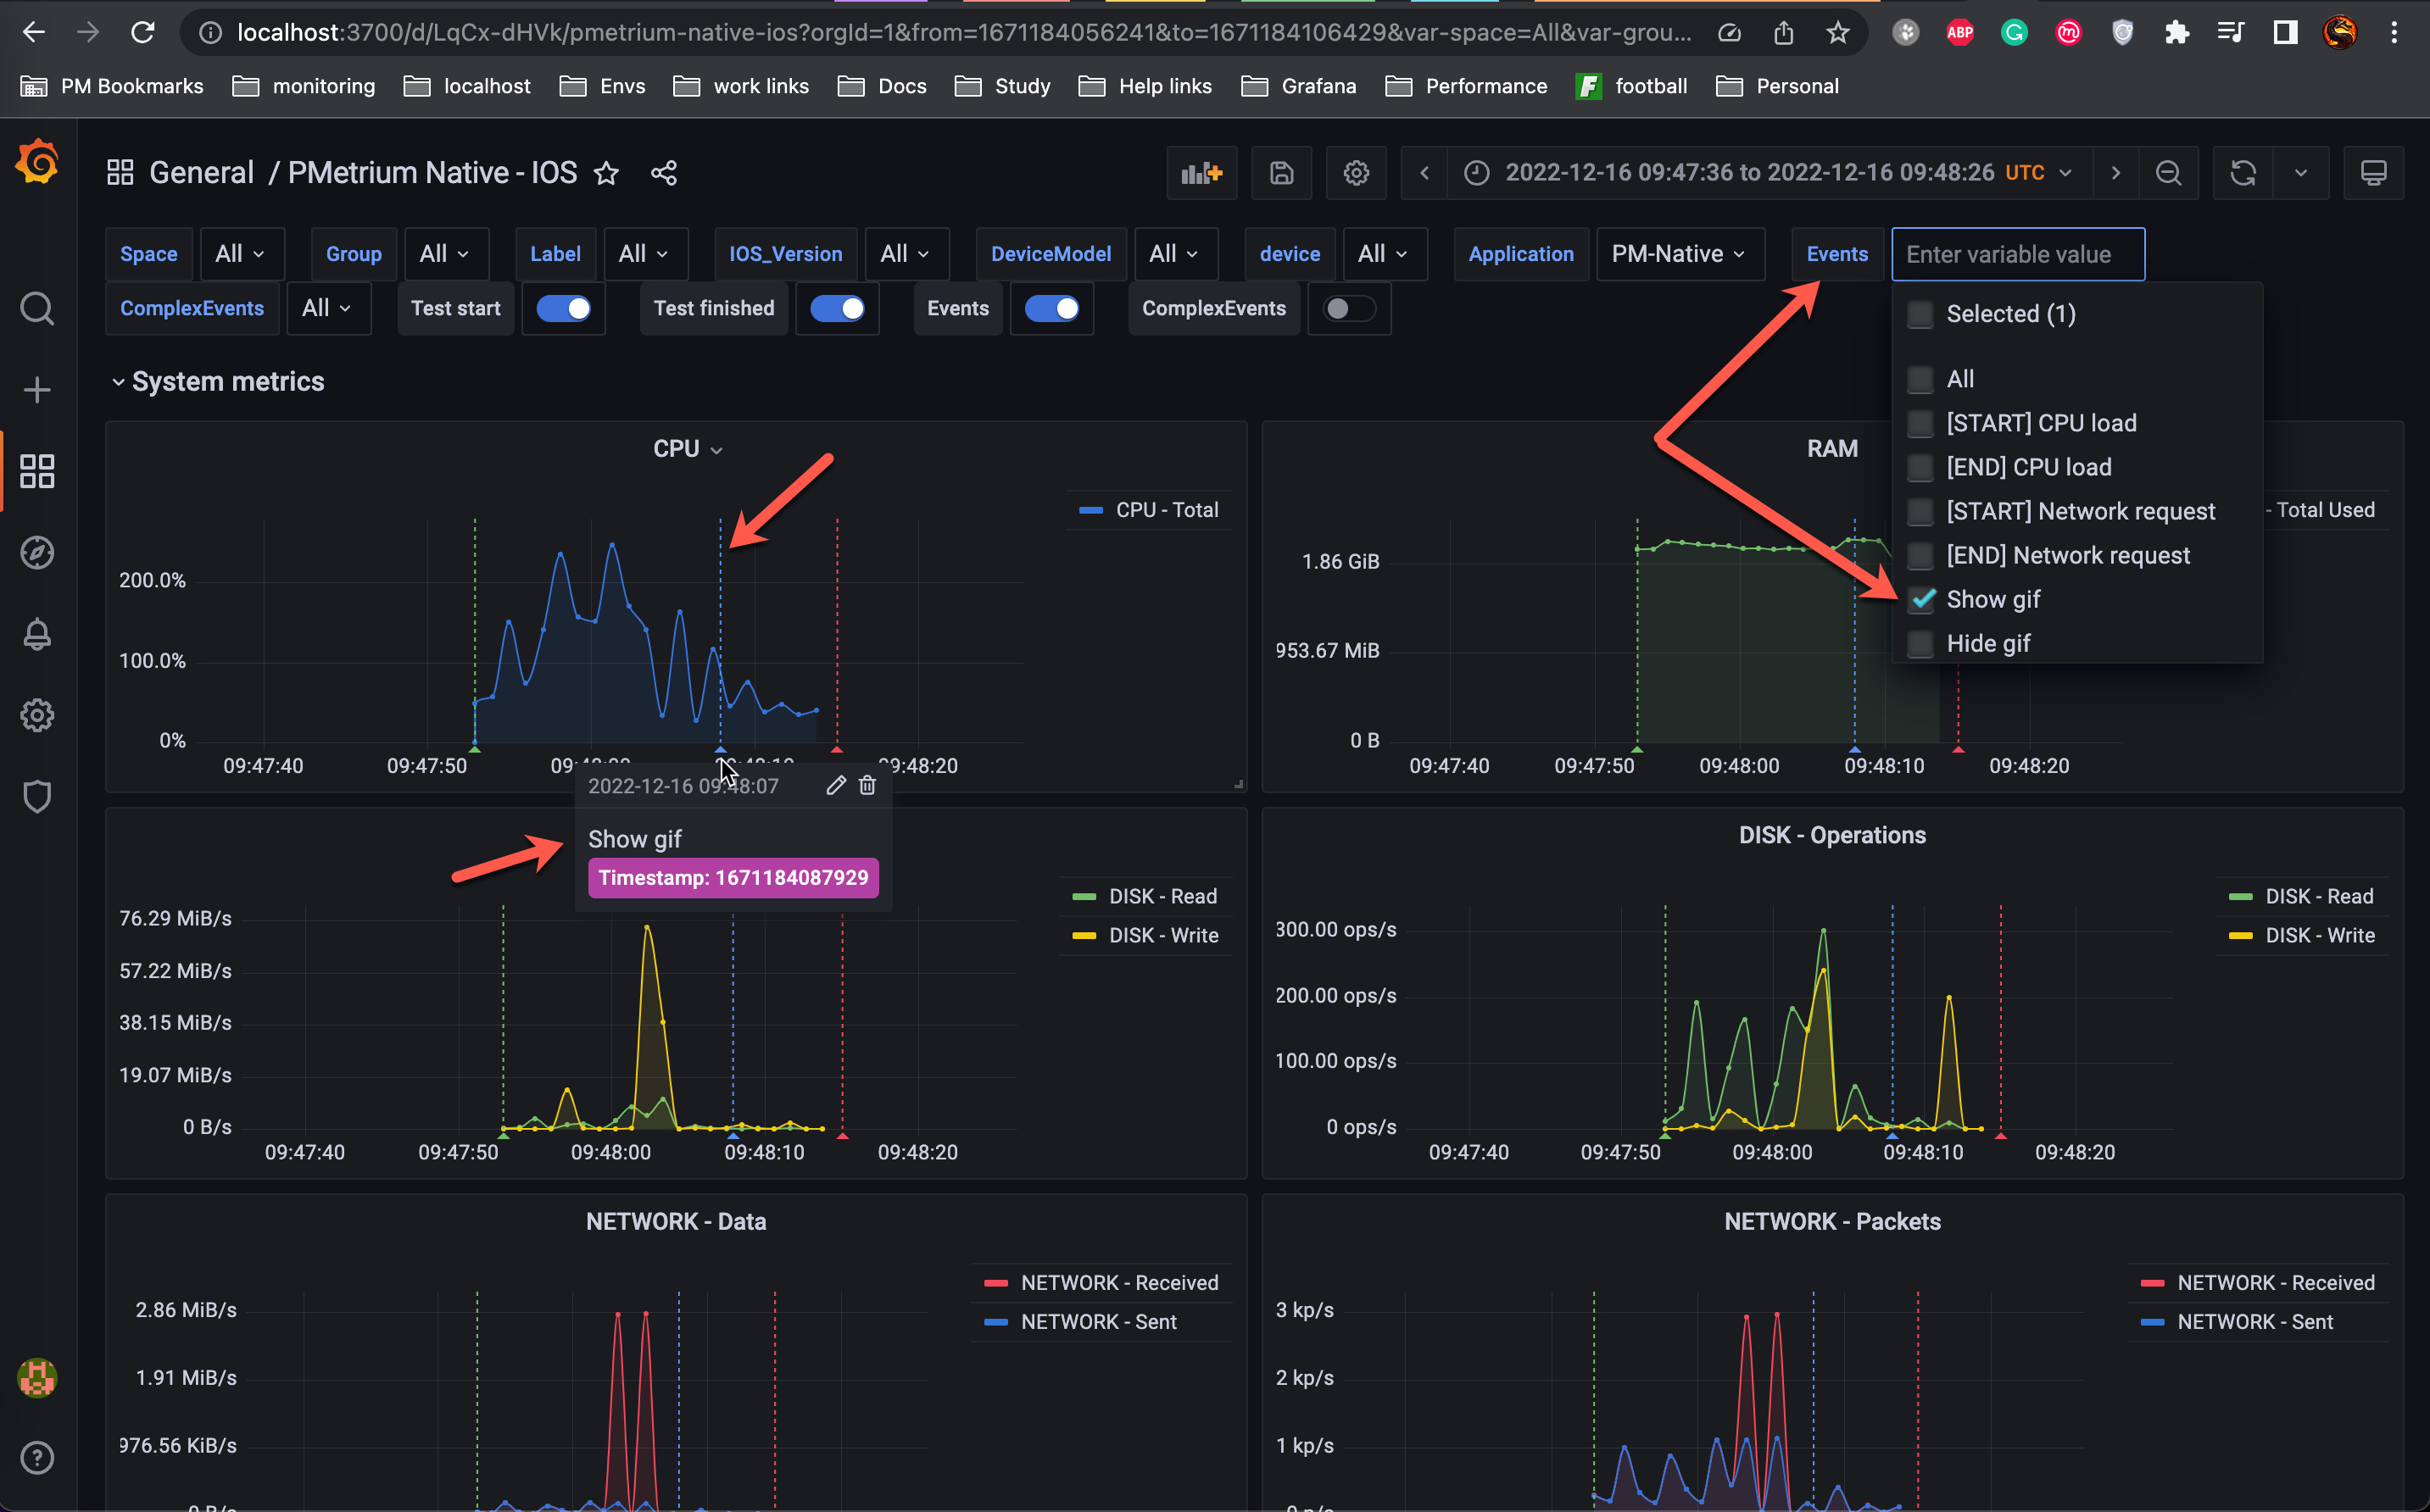The height and width of the screenshot is (1512, 2430).
Task: Click the Create plus icon in sidebar
Action: [x=37, y=390]
